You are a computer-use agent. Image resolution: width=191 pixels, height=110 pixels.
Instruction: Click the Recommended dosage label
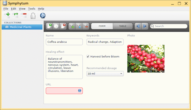pyautogui.click(x=101, y=68)
